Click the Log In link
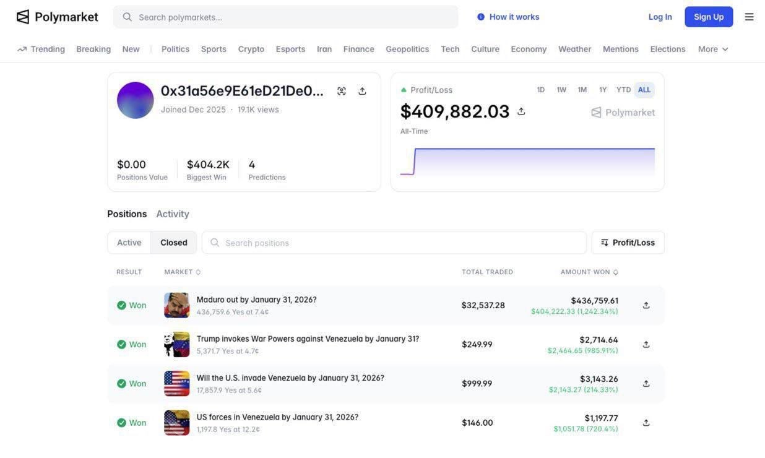The image size is (765, 458). click(660, 17)
